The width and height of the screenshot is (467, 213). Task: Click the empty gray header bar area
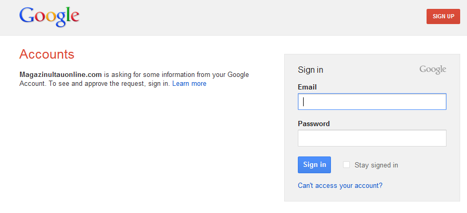point(253,17)
